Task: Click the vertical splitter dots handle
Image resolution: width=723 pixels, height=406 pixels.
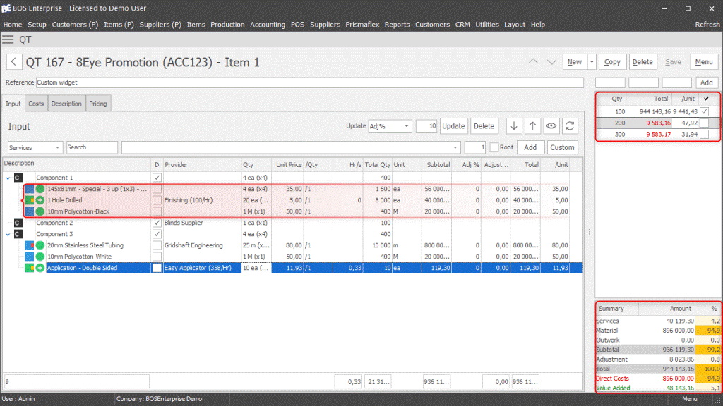Action: click(x=590, y=232)
